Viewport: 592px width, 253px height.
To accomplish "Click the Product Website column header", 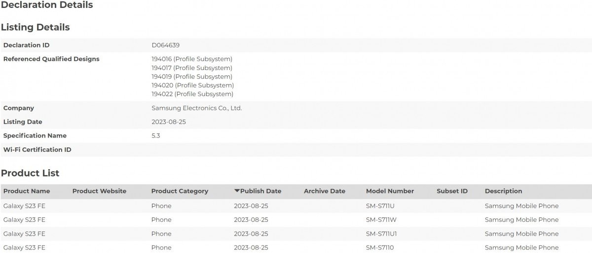I will tap(99, 191).
